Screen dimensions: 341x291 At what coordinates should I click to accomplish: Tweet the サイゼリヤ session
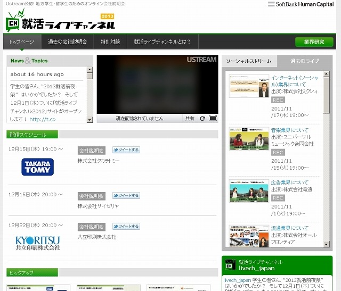[x=126, y=195]
